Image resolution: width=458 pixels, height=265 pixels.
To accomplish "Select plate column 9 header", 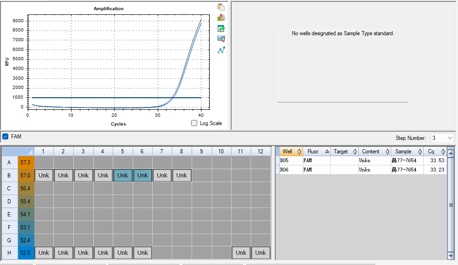I will [201, 151].
